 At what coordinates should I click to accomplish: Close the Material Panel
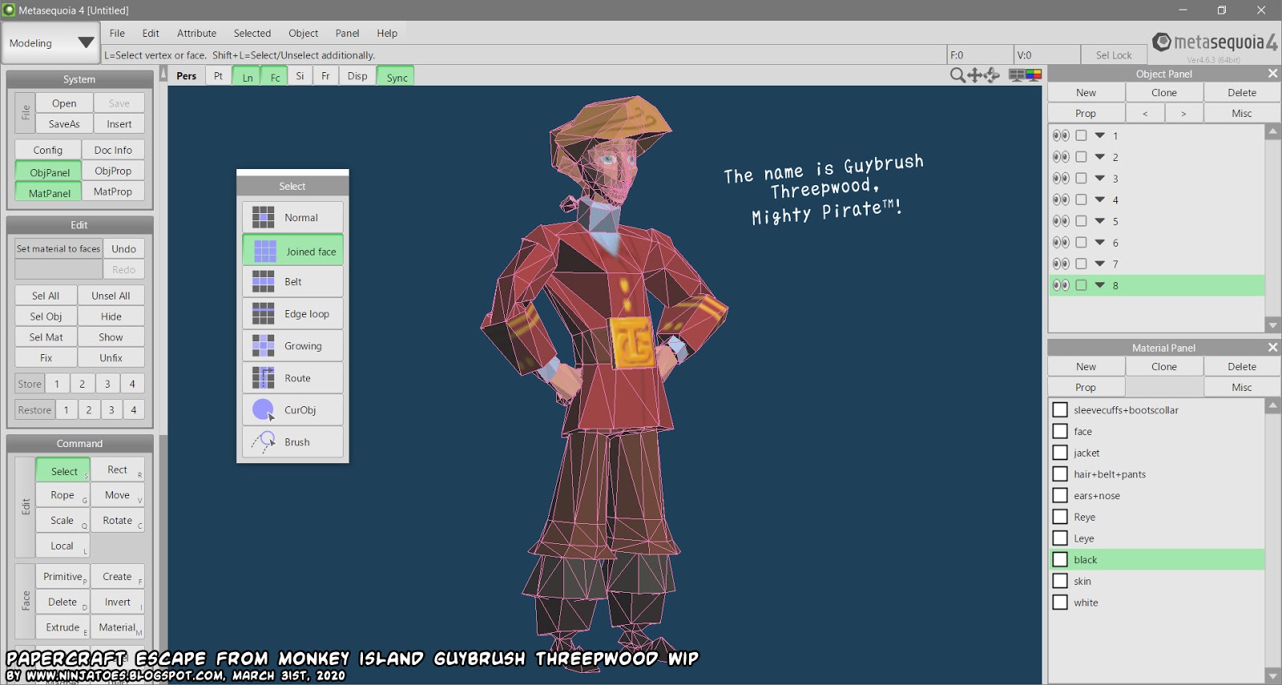pyautogui.click(x=1272, y=348)
